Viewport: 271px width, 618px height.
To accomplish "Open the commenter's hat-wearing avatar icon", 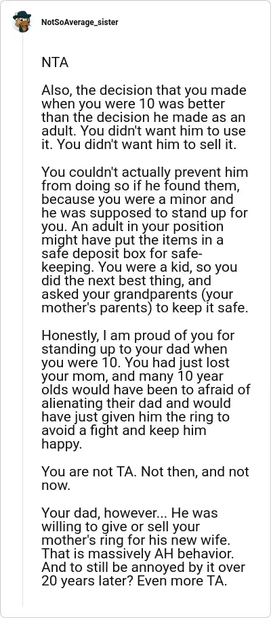I will 22,22.
